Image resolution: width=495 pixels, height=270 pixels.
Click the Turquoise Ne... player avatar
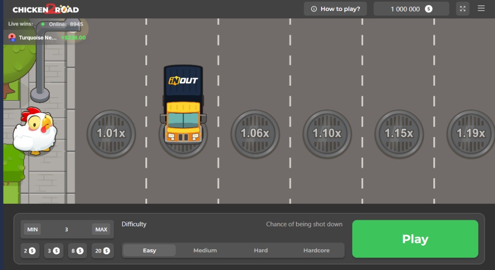[12, 38]
